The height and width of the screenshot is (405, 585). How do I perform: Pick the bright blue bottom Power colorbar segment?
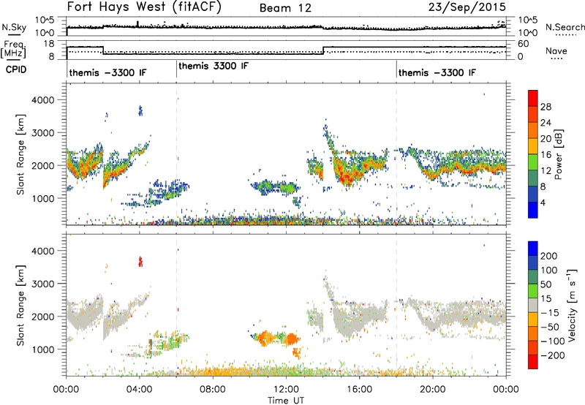coord(533,210)
